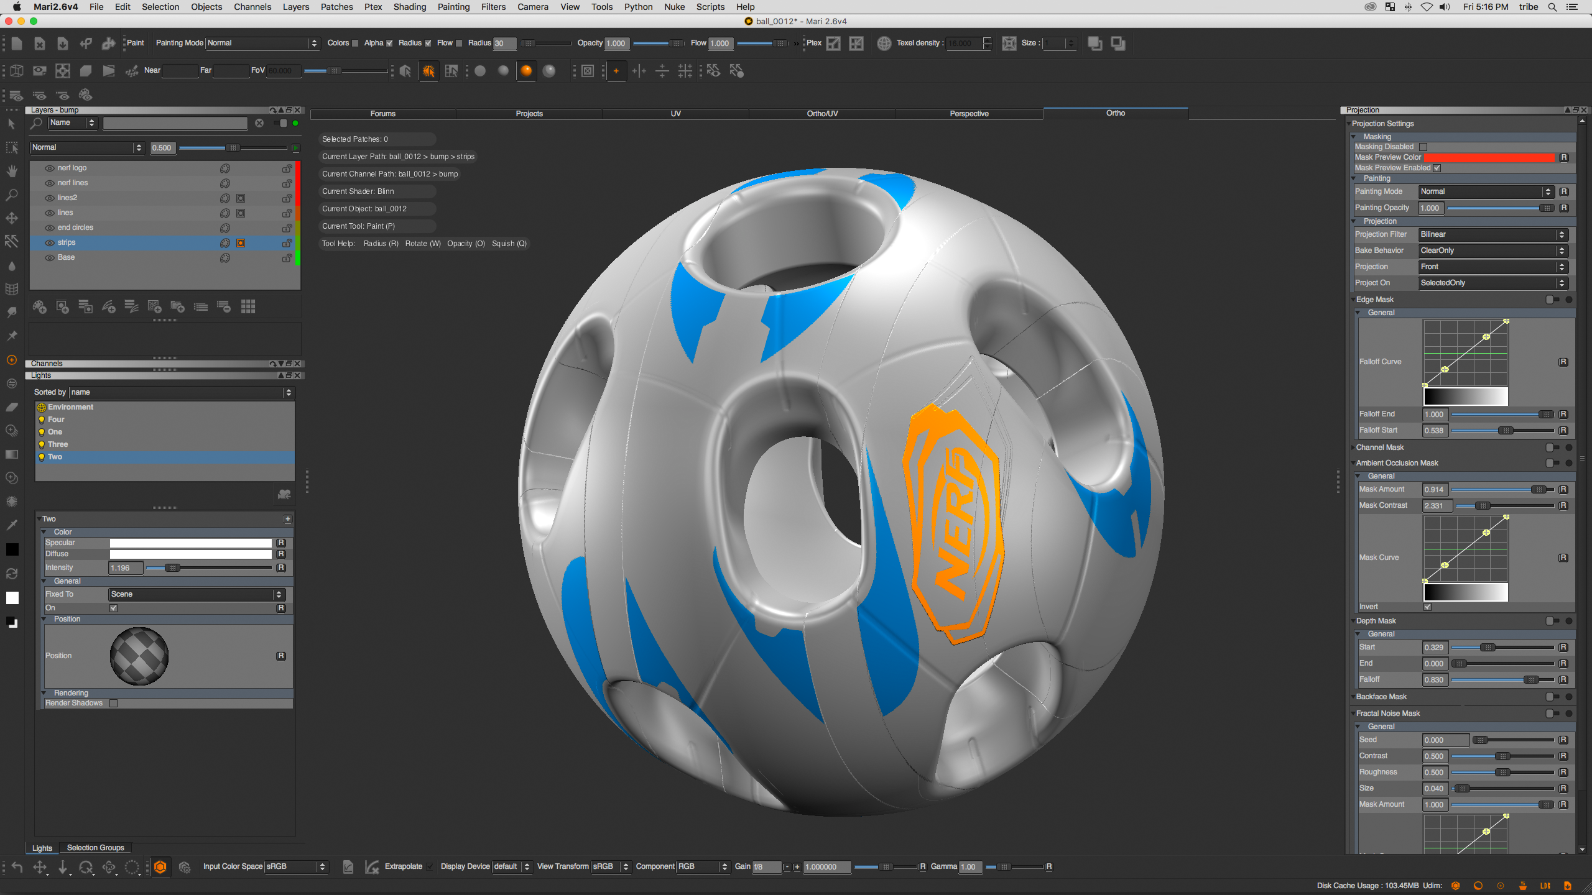Switch to the UV view tab
The image size is (1592, 895).
[675, 114]
